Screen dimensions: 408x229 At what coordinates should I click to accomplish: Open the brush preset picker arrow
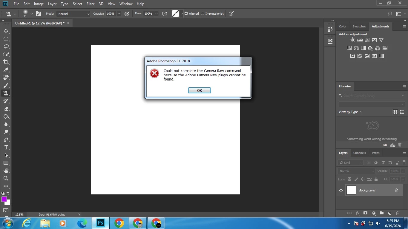(x=31, y=14)
